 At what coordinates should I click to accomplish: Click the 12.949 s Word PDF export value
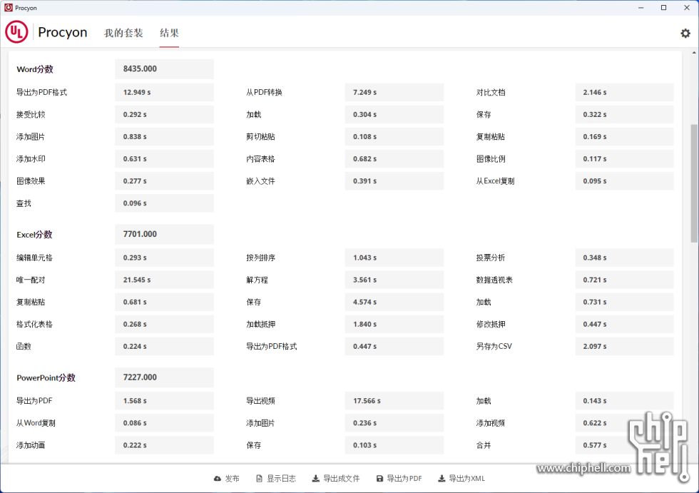pos(164,92)
